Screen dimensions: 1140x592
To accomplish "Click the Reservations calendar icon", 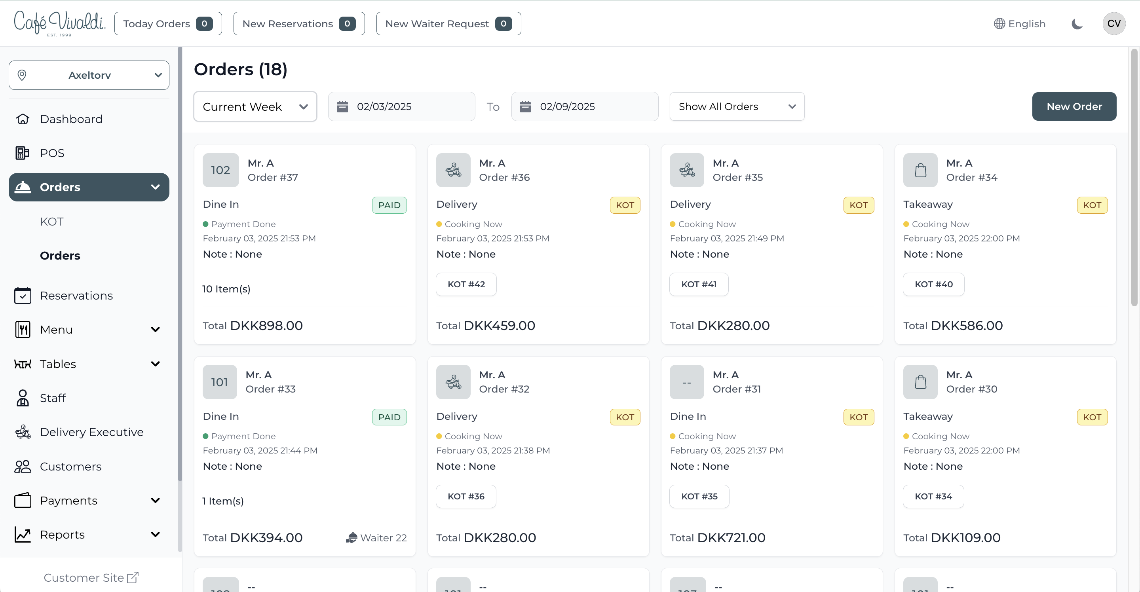I will (23, 296).
